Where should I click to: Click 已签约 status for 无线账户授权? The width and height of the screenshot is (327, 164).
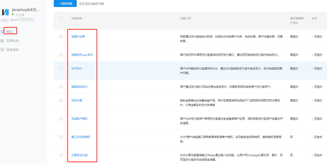point(318,119)
